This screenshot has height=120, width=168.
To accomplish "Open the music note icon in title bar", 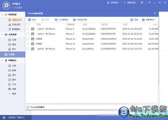I will coord(142,3).
